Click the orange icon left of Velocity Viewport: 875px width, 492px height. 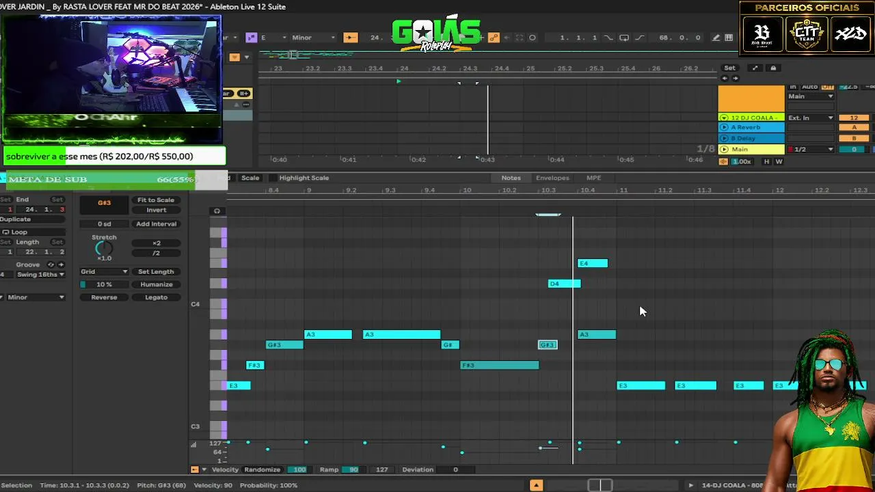(195, 469)
